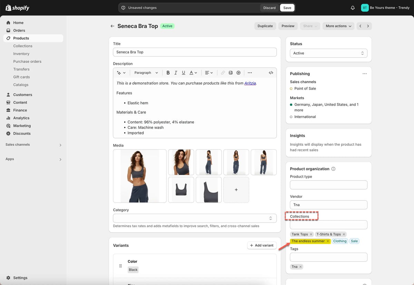Switch the description to HTML code view
The height and width of the screenshot is (285, 414).
click(271, 73)
